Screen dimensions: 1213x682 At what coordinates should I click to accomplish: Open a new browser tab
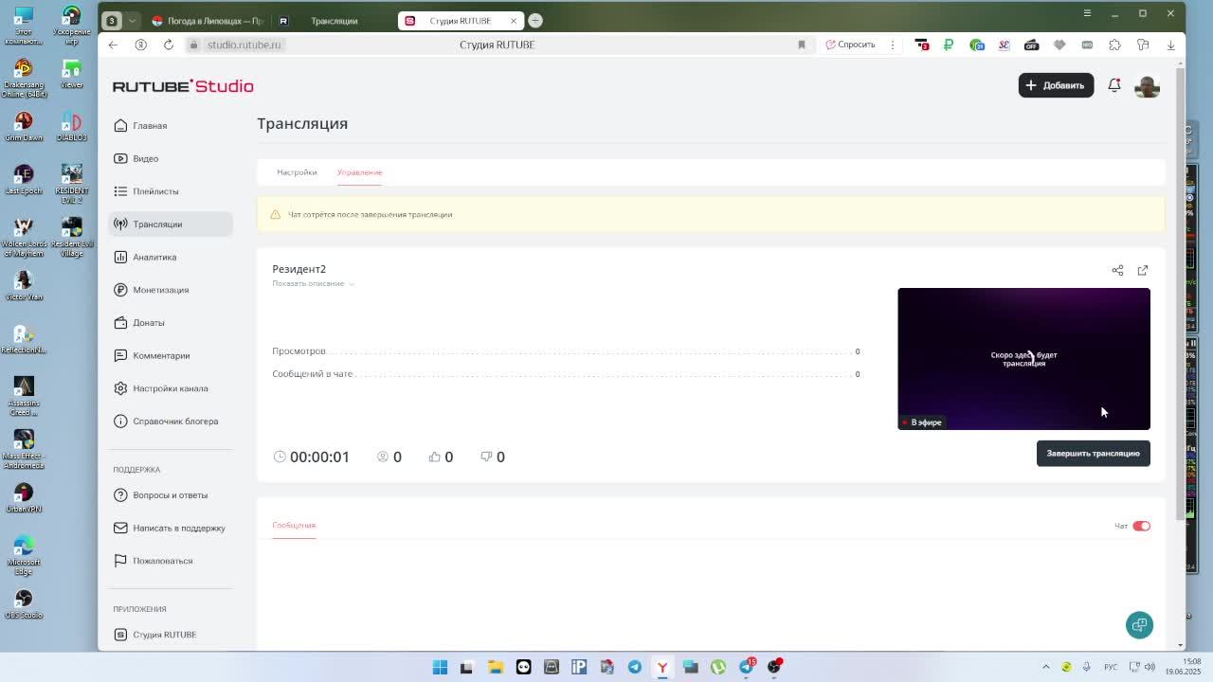click(535, 21)
